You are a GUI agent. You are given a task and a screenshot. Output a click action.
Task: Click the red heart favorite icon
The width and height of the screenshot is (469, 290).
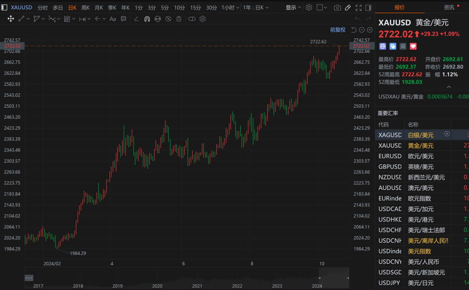tap(413, 46)
